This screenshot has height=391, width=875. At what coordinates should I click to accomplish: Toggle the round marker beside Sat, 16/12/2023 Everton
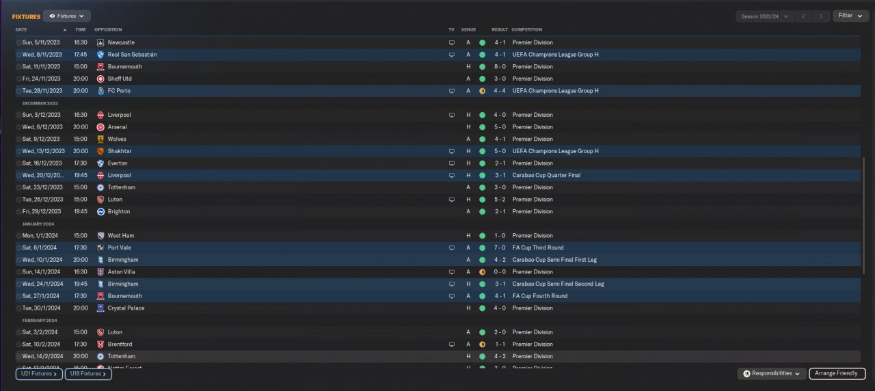pos(18,163)
